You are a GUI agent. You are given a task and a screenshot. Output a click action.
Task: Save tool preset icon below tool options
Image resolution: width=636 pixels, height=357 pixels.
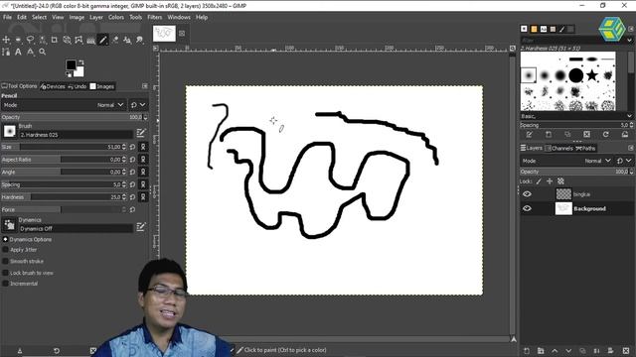tap(20, 351)
